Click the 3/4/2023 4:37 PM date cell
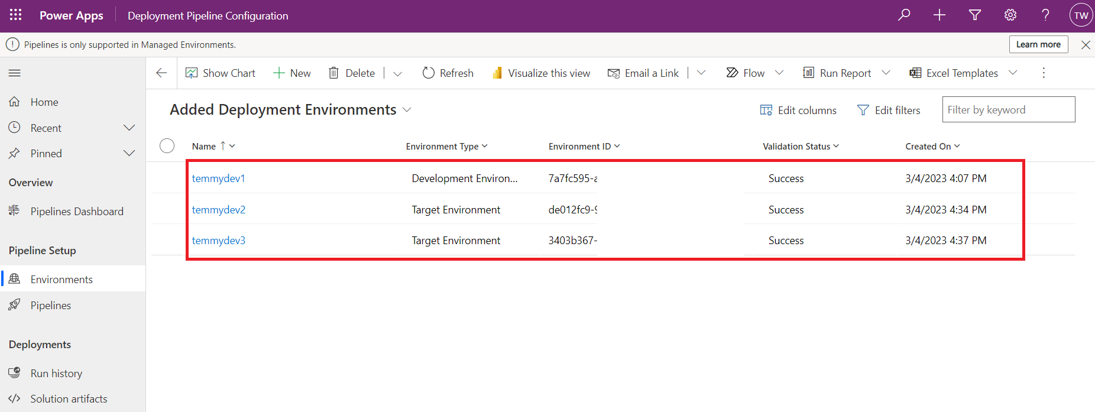The width and height of the screenshot is (1095, 412). (x=946, y=241)
